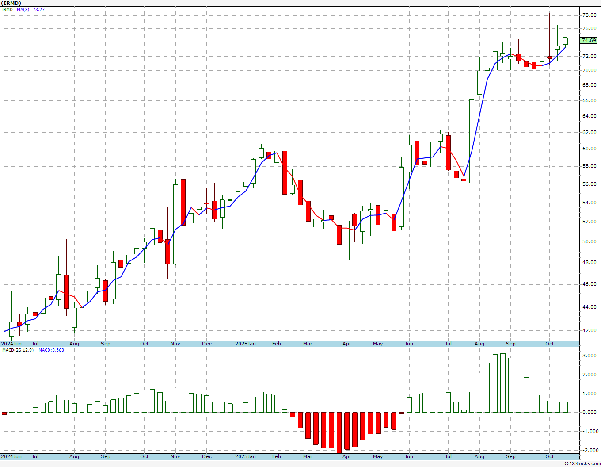Screen dimensions: 601x467
Task: Select Nov on the MACD panel time axis
Action: pyautogui.click(x=175, y=456)
